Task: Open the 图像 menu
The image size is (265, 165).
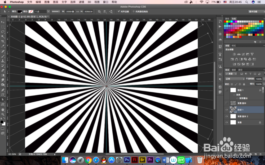Action: pyautogui.click(x=47, y=2)
